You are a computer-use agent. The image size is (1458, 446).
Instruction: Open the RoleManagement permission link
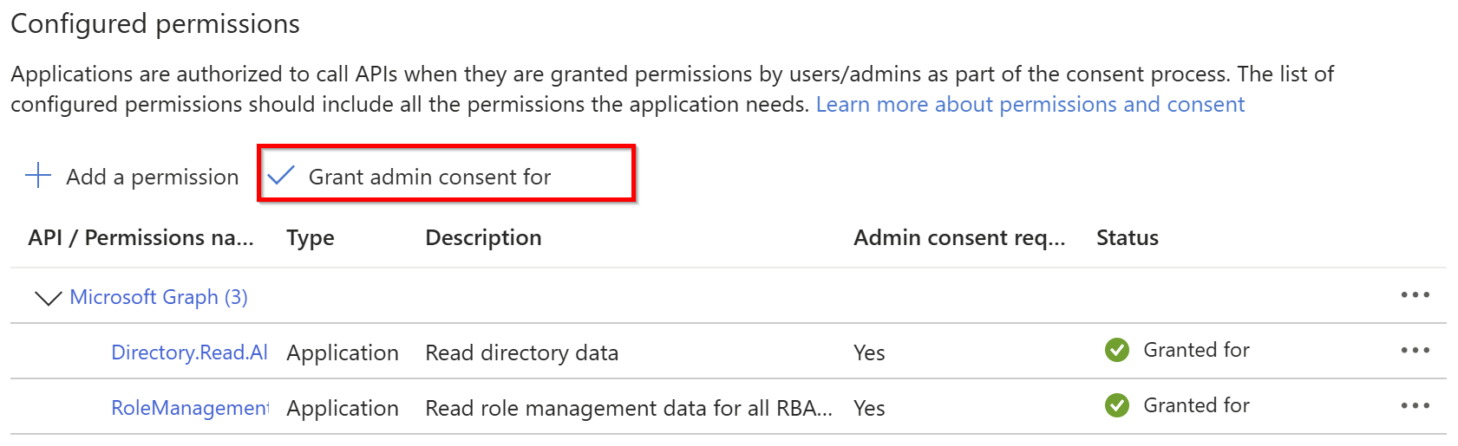click(x=190, y=408)
